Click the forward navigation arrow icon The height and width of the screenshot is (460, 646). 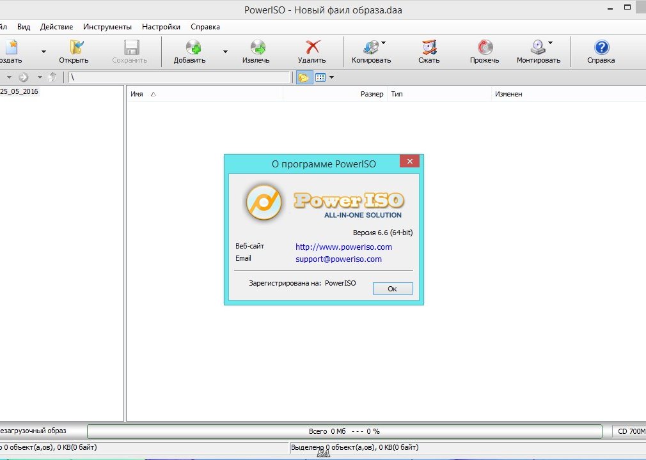24,77
